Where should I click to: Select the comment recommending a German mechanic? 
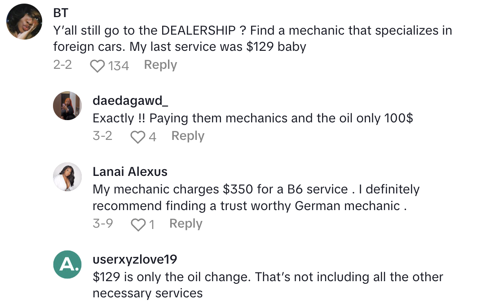point(256,197)
